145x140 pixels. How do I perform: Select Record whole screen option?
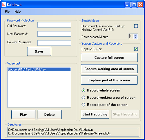pos(84,90)
